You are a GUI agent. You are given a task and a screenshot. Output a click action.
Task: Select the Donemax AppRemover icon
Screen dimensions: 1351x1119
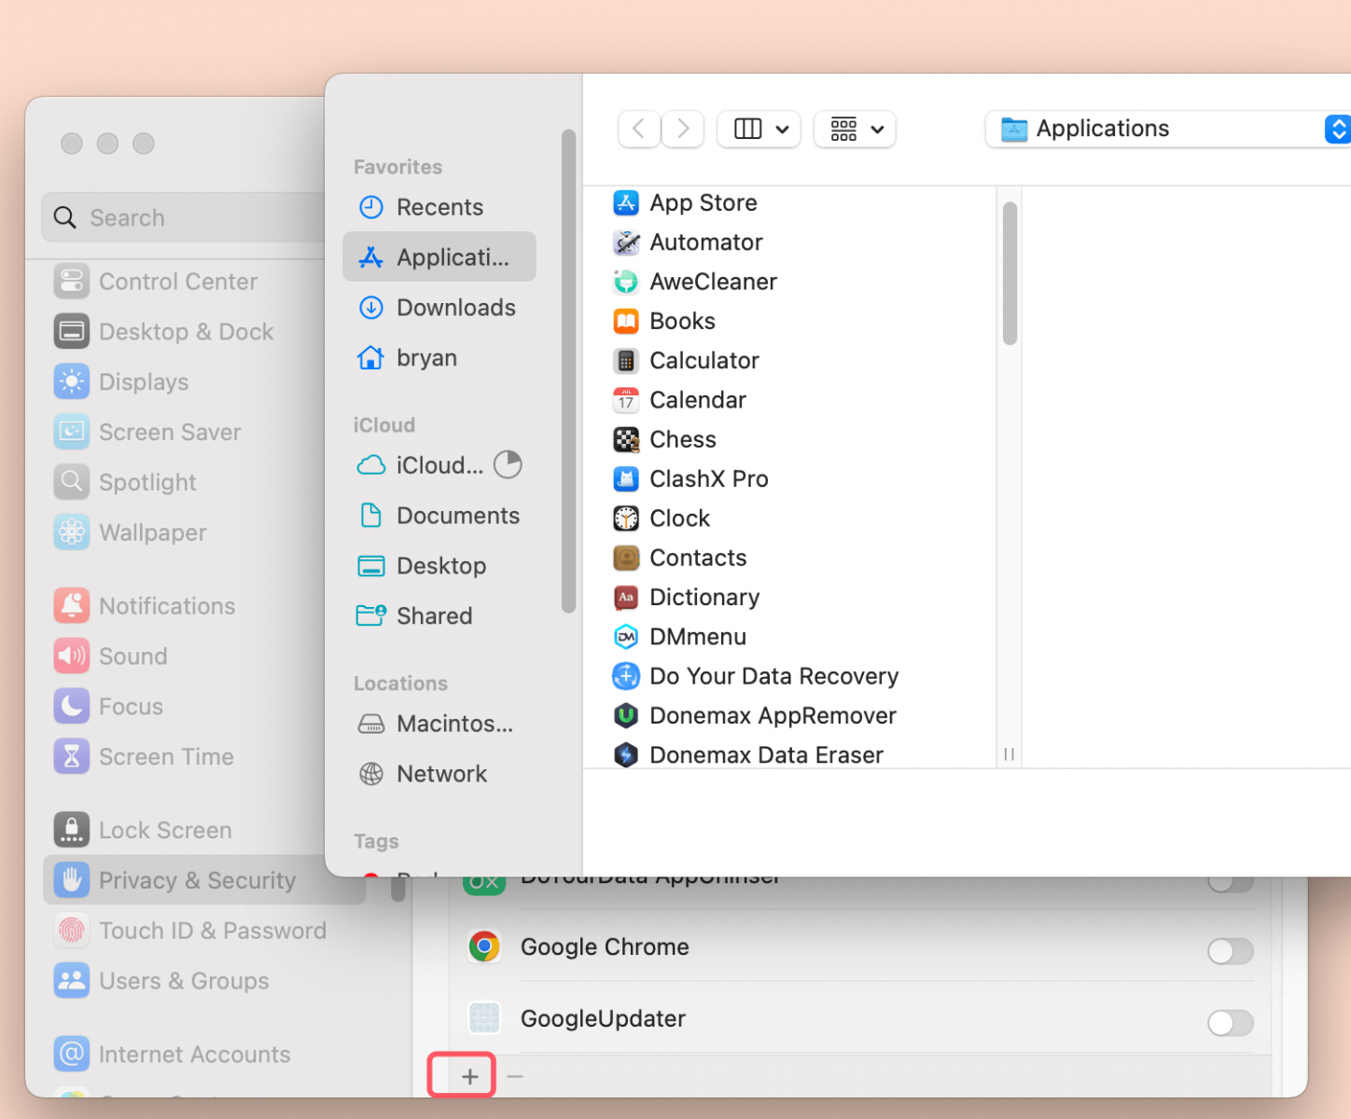626,716
